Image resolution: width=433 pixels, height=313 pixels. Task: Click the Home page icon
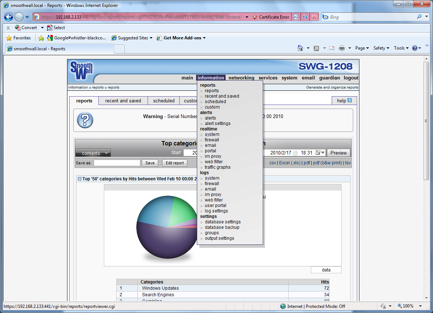(x=300, y=48)
